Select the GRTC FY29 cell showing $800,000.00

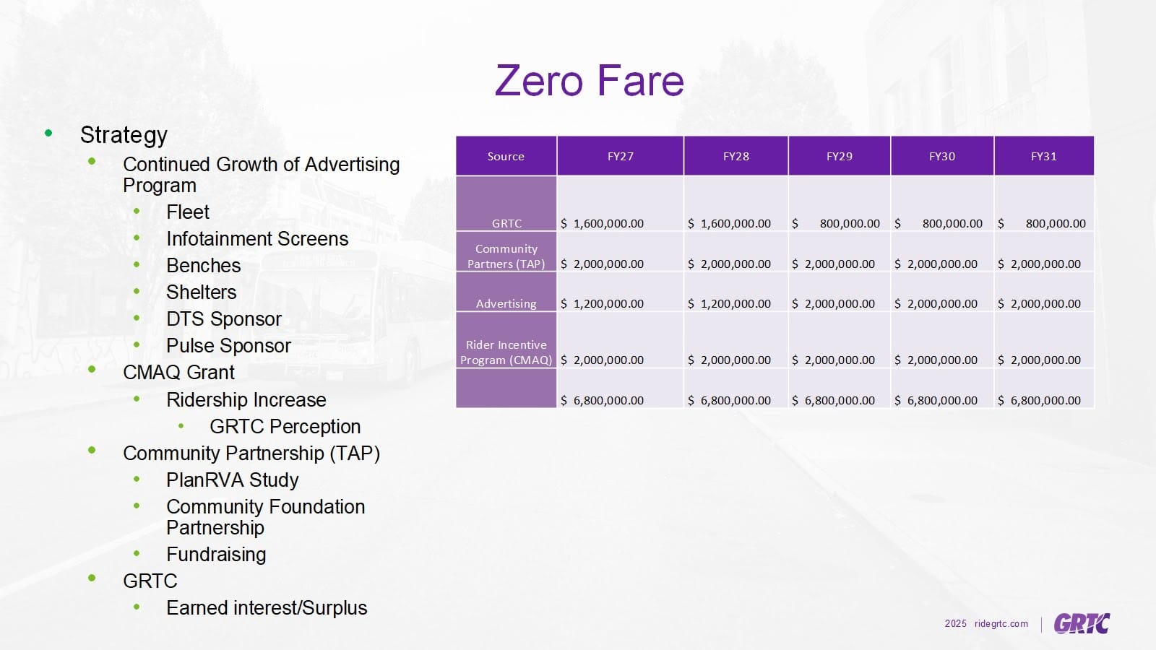tap(837, 223)
